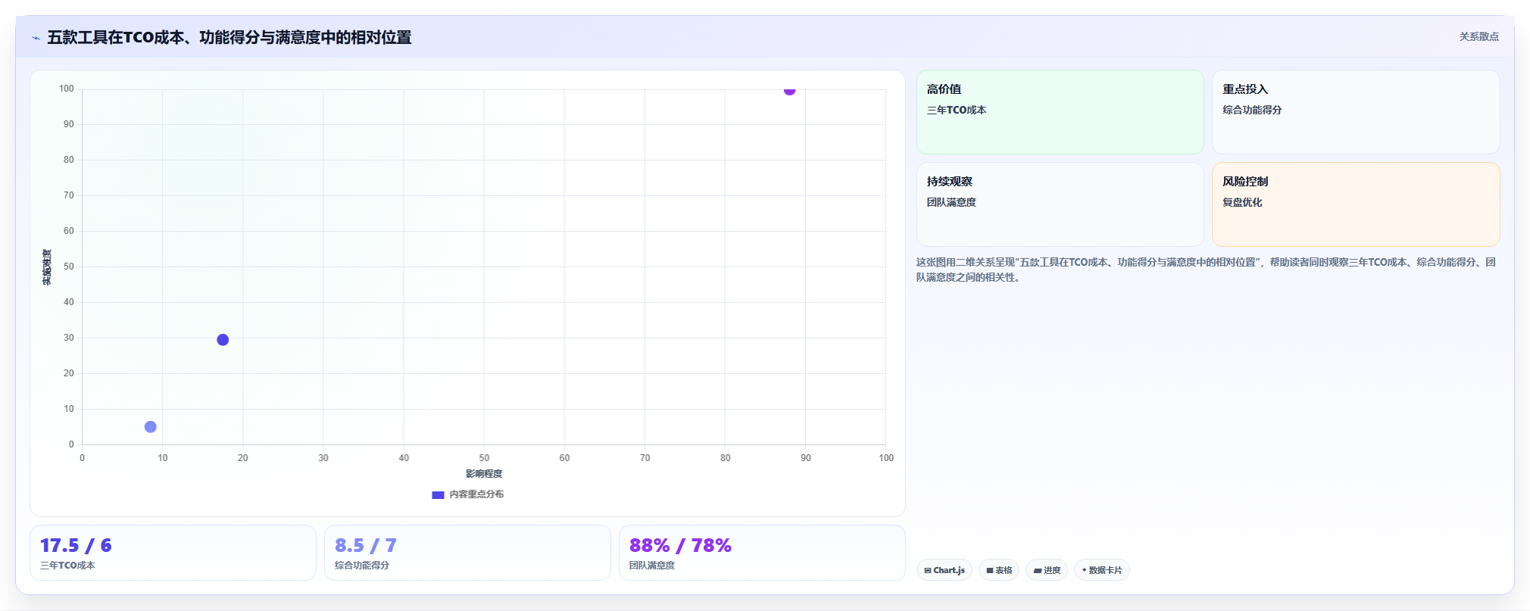1530x611 pixels.
Task: Click the 实施难度 y-axis title
Action: 47,267
